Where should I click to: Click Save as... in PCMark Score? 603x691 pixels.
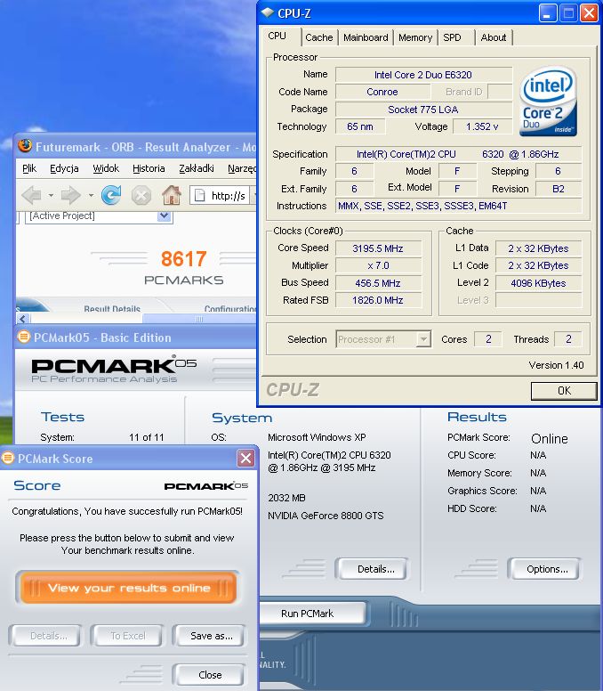coord(211,636)
